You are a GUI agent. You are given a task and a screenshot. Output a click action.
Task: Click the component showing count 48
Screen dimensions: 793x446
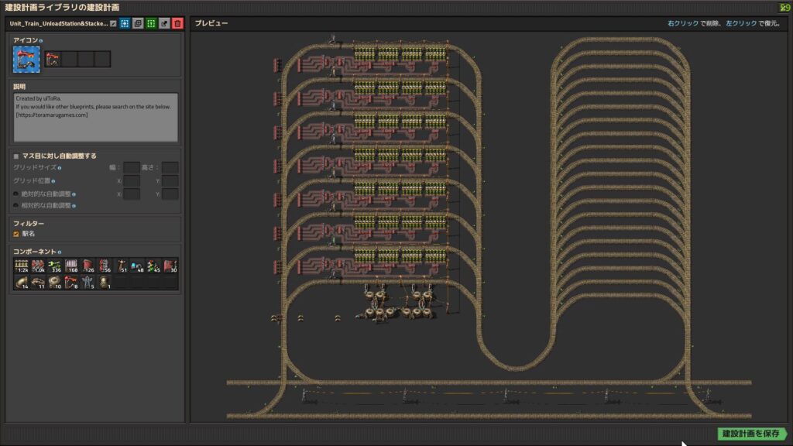click(x=137, y=266)
